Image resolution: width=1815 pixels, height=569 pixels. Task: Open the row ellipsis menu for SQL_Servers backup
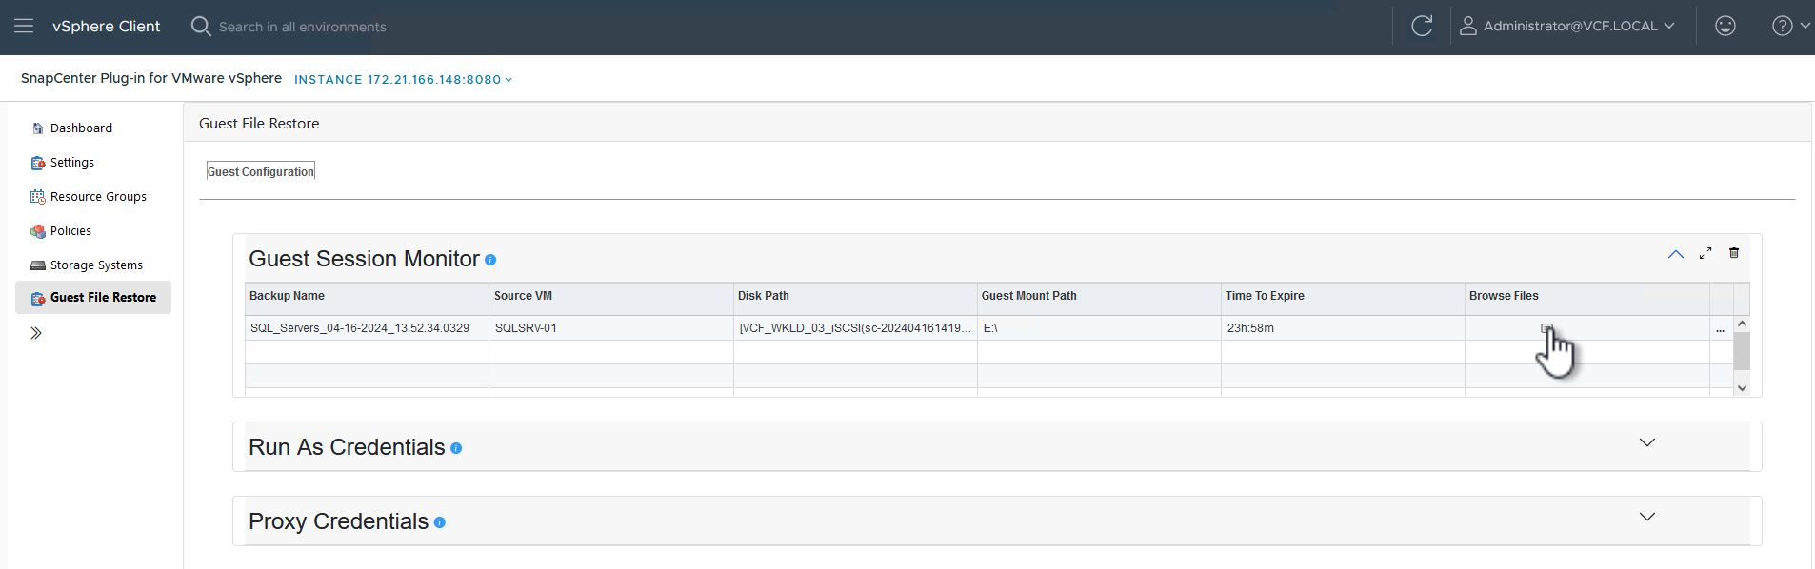click(x=1720, y=329)
